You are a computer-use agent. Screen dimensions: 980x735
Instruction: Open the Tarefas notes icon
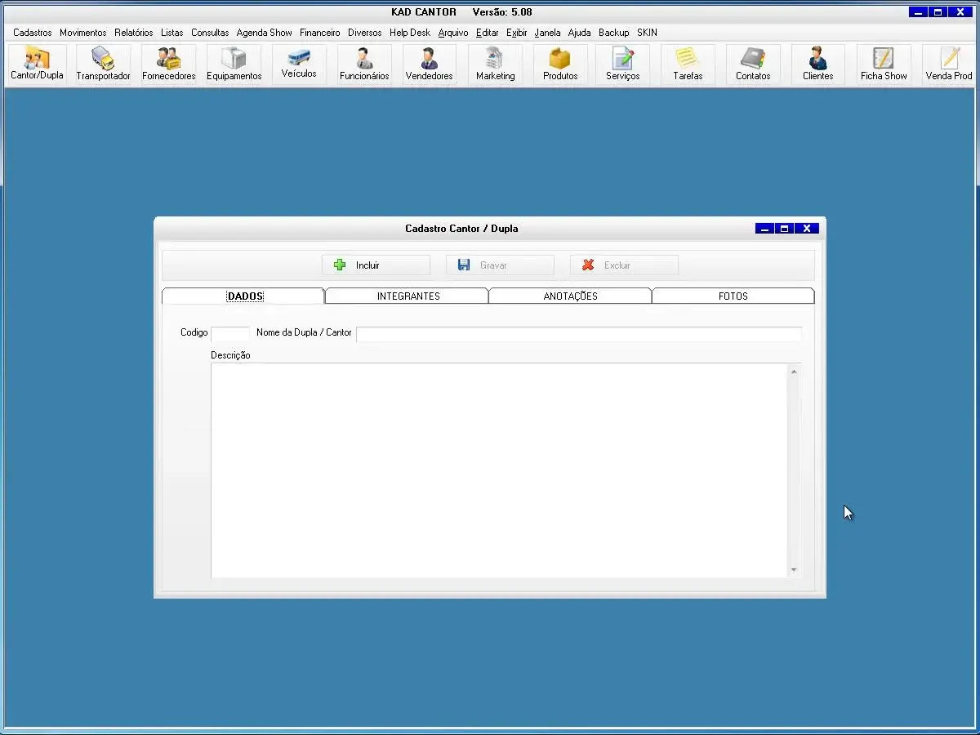click(x=688, y=64)
